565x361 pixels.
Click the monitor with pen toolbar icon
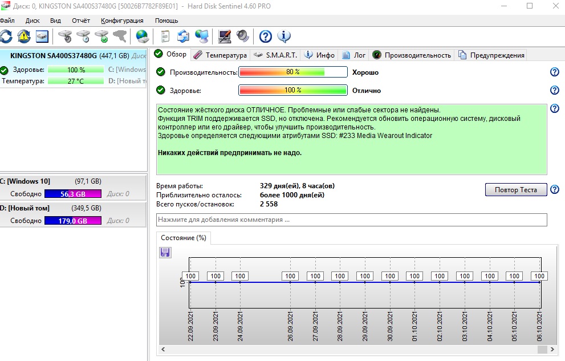(225, 36)
